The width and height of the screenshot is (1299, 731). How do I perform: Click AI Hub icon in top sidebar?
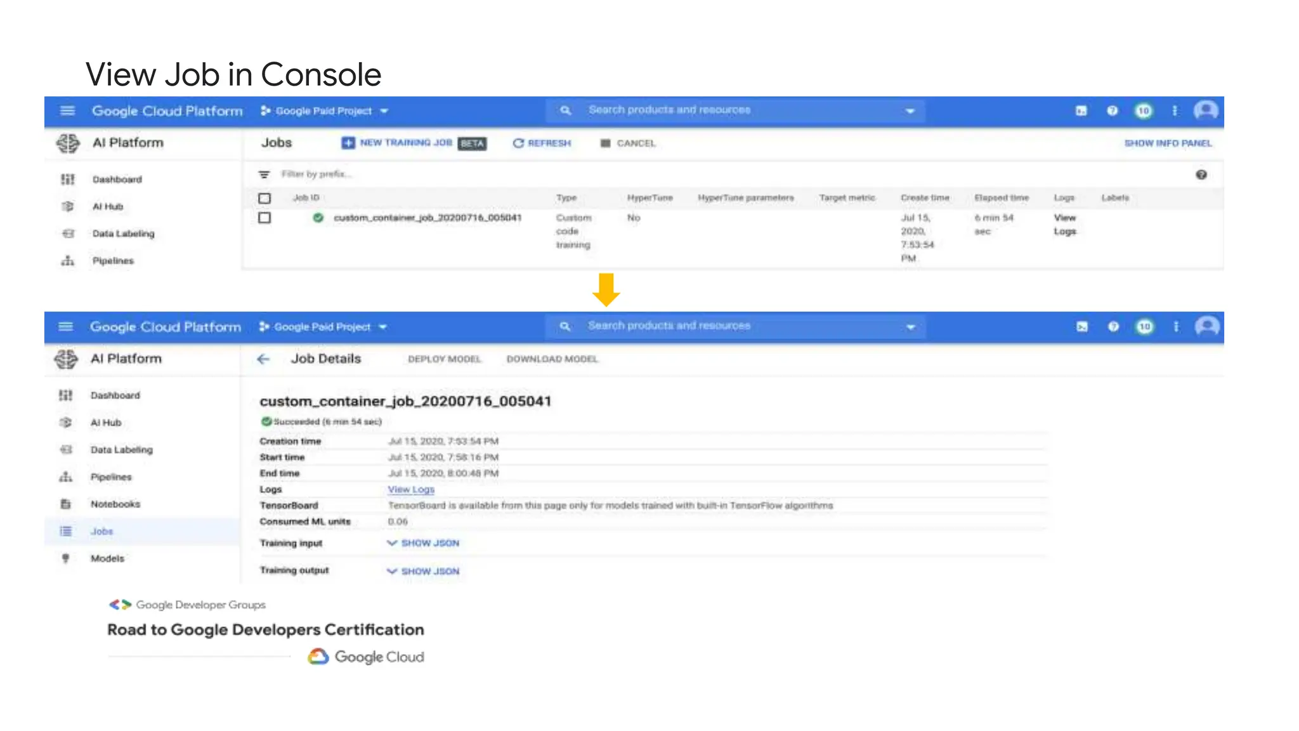(67, 206)
